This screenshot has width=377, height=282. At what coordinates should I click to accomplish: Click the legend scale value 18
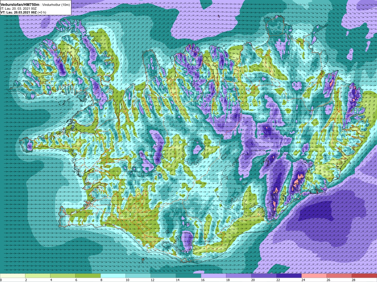pos(228,280)
